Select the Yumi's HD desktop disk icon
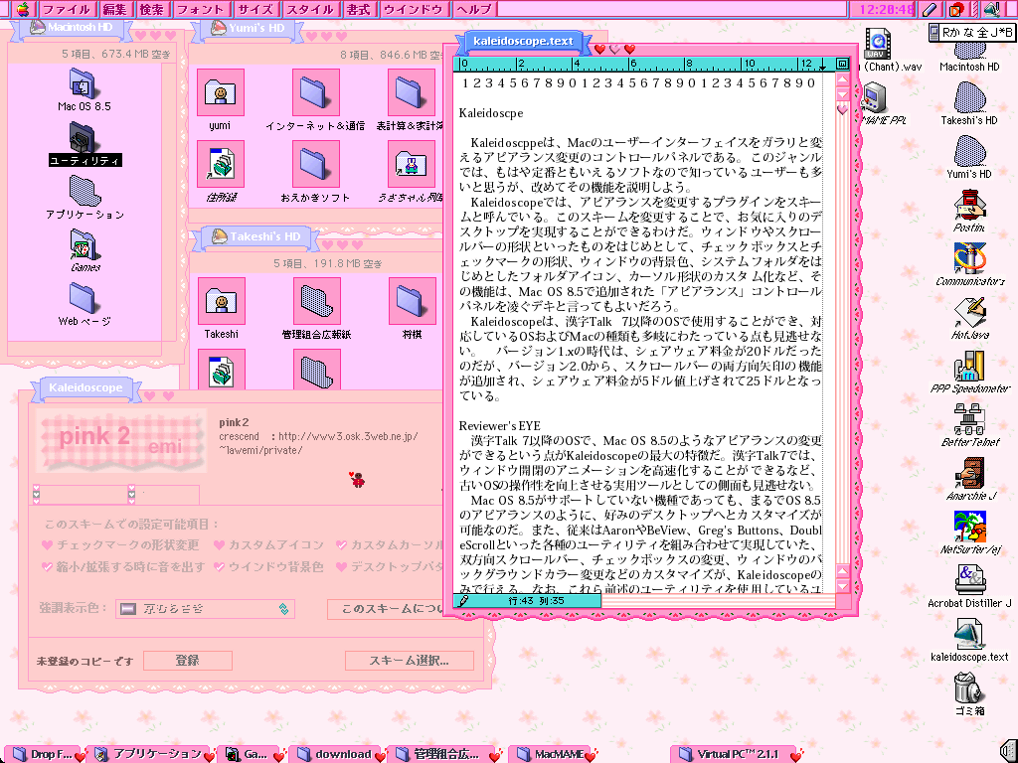The width and height of the screenshot is (1018, 763). (969, 151)
